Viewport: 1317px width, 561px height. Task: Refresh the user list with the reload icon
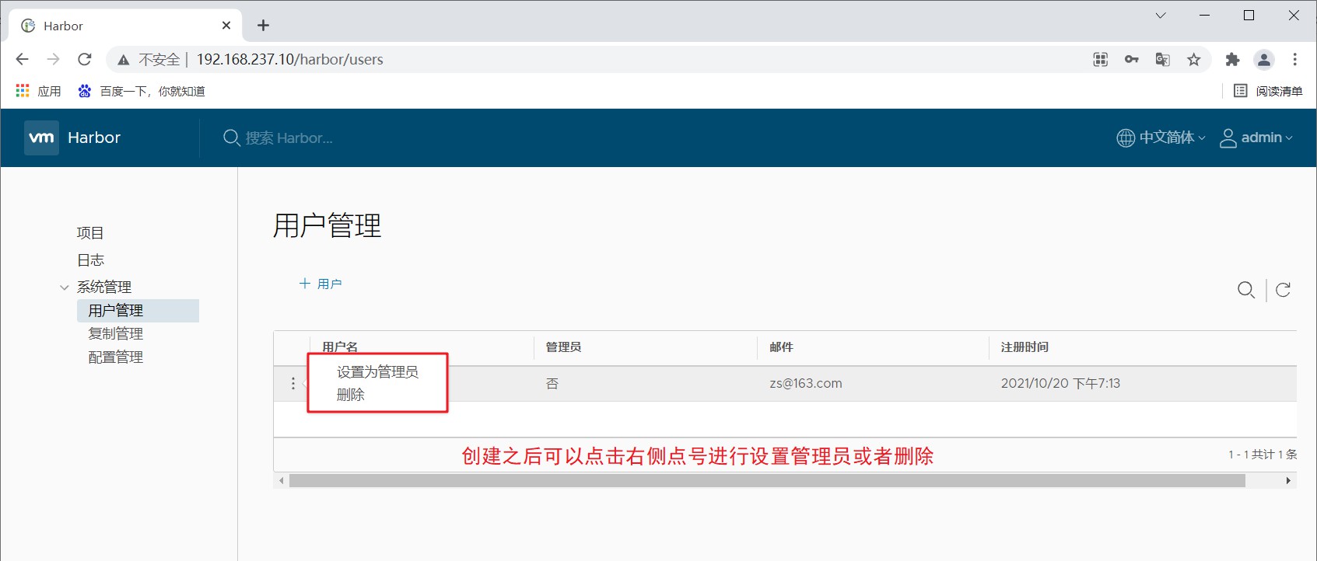(1284, 290)
